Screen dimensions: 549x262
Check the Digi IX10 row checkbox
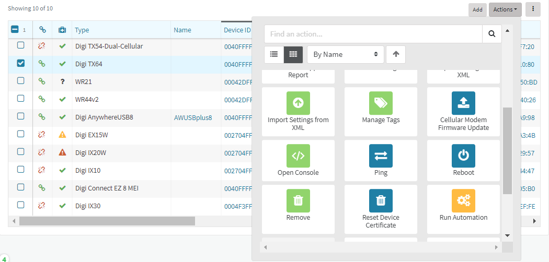21,169
